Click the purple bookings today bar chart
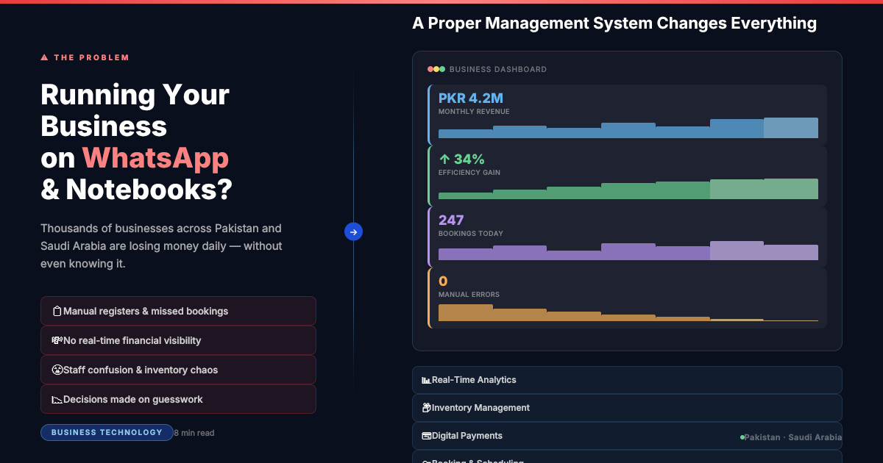This screenshot has height=463, width=883. pos(628,251)
